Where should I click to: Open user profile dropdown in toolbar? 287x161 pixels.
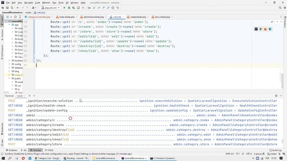pos(34,8)
